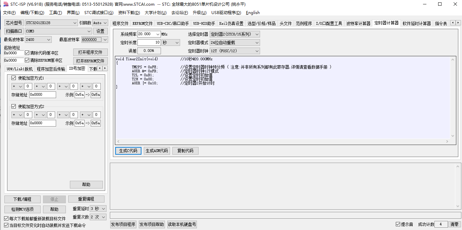
Task: Click 下载/编程 button
Action: point(23,199)
